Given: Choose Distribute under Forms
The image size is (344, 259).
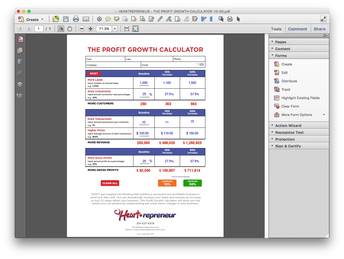Looking at the screenshot, I should click(x=286, y=81).
